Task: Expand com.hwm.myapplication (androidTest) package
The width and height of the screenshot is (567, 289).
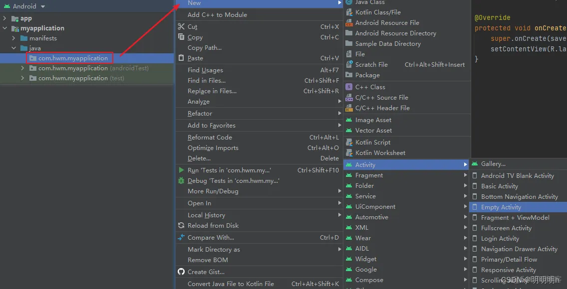Action: tap(22, 68)
